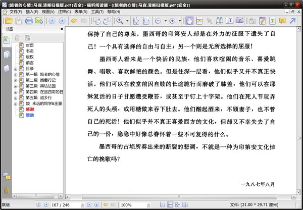Screen dimensions: 303x210
Task: Click the gray Next View arrow in toolbar
Action: (84, 21)
